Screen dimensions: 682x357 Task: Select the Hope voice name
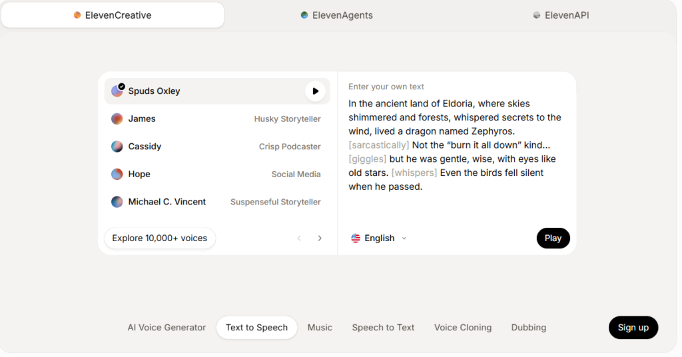pyautogui.click(x=139, y=175)
